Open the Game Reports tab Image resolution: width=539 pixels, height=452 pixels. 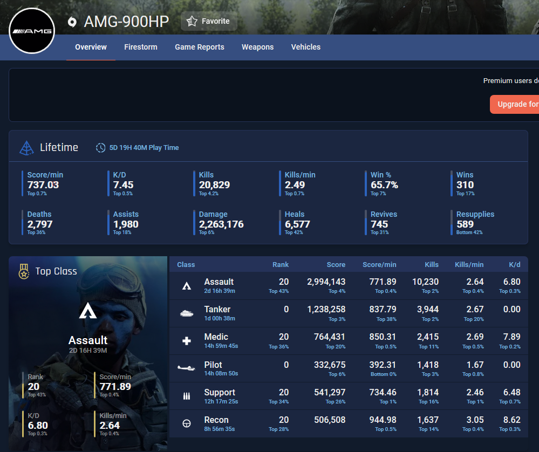(x=200, y=47)
